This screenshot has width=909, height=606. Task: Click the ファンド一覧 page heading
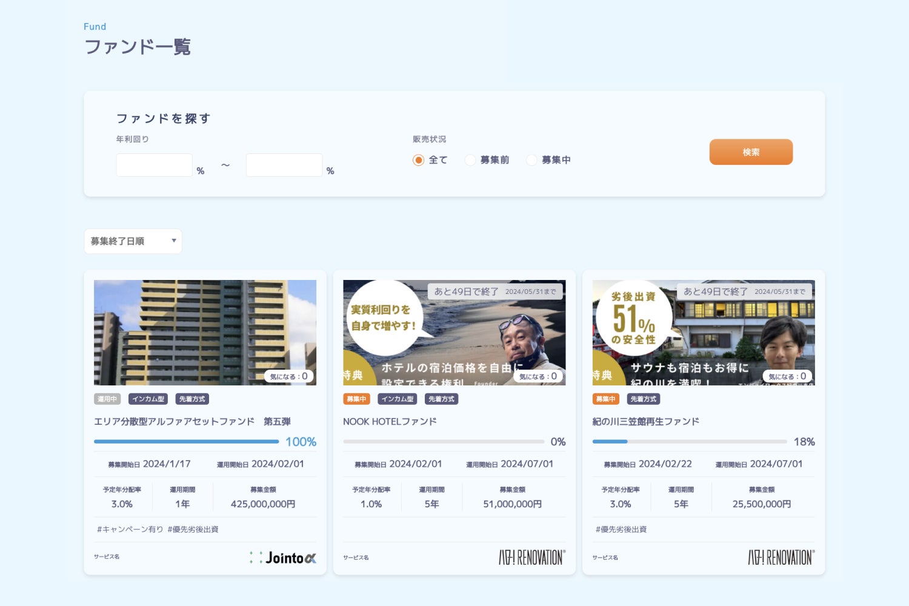[x=138, y=47]
